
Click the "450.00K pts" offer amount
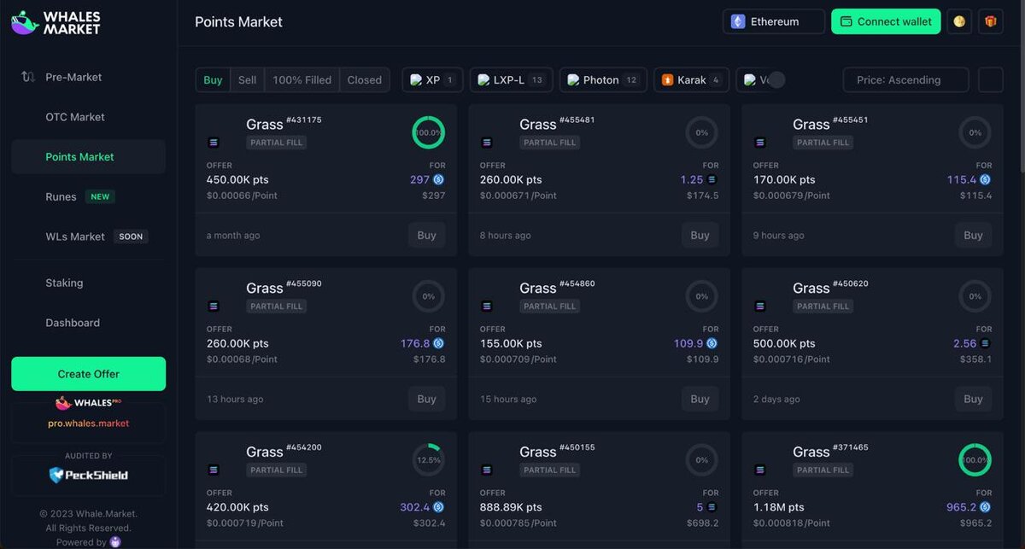click(237, 179)
